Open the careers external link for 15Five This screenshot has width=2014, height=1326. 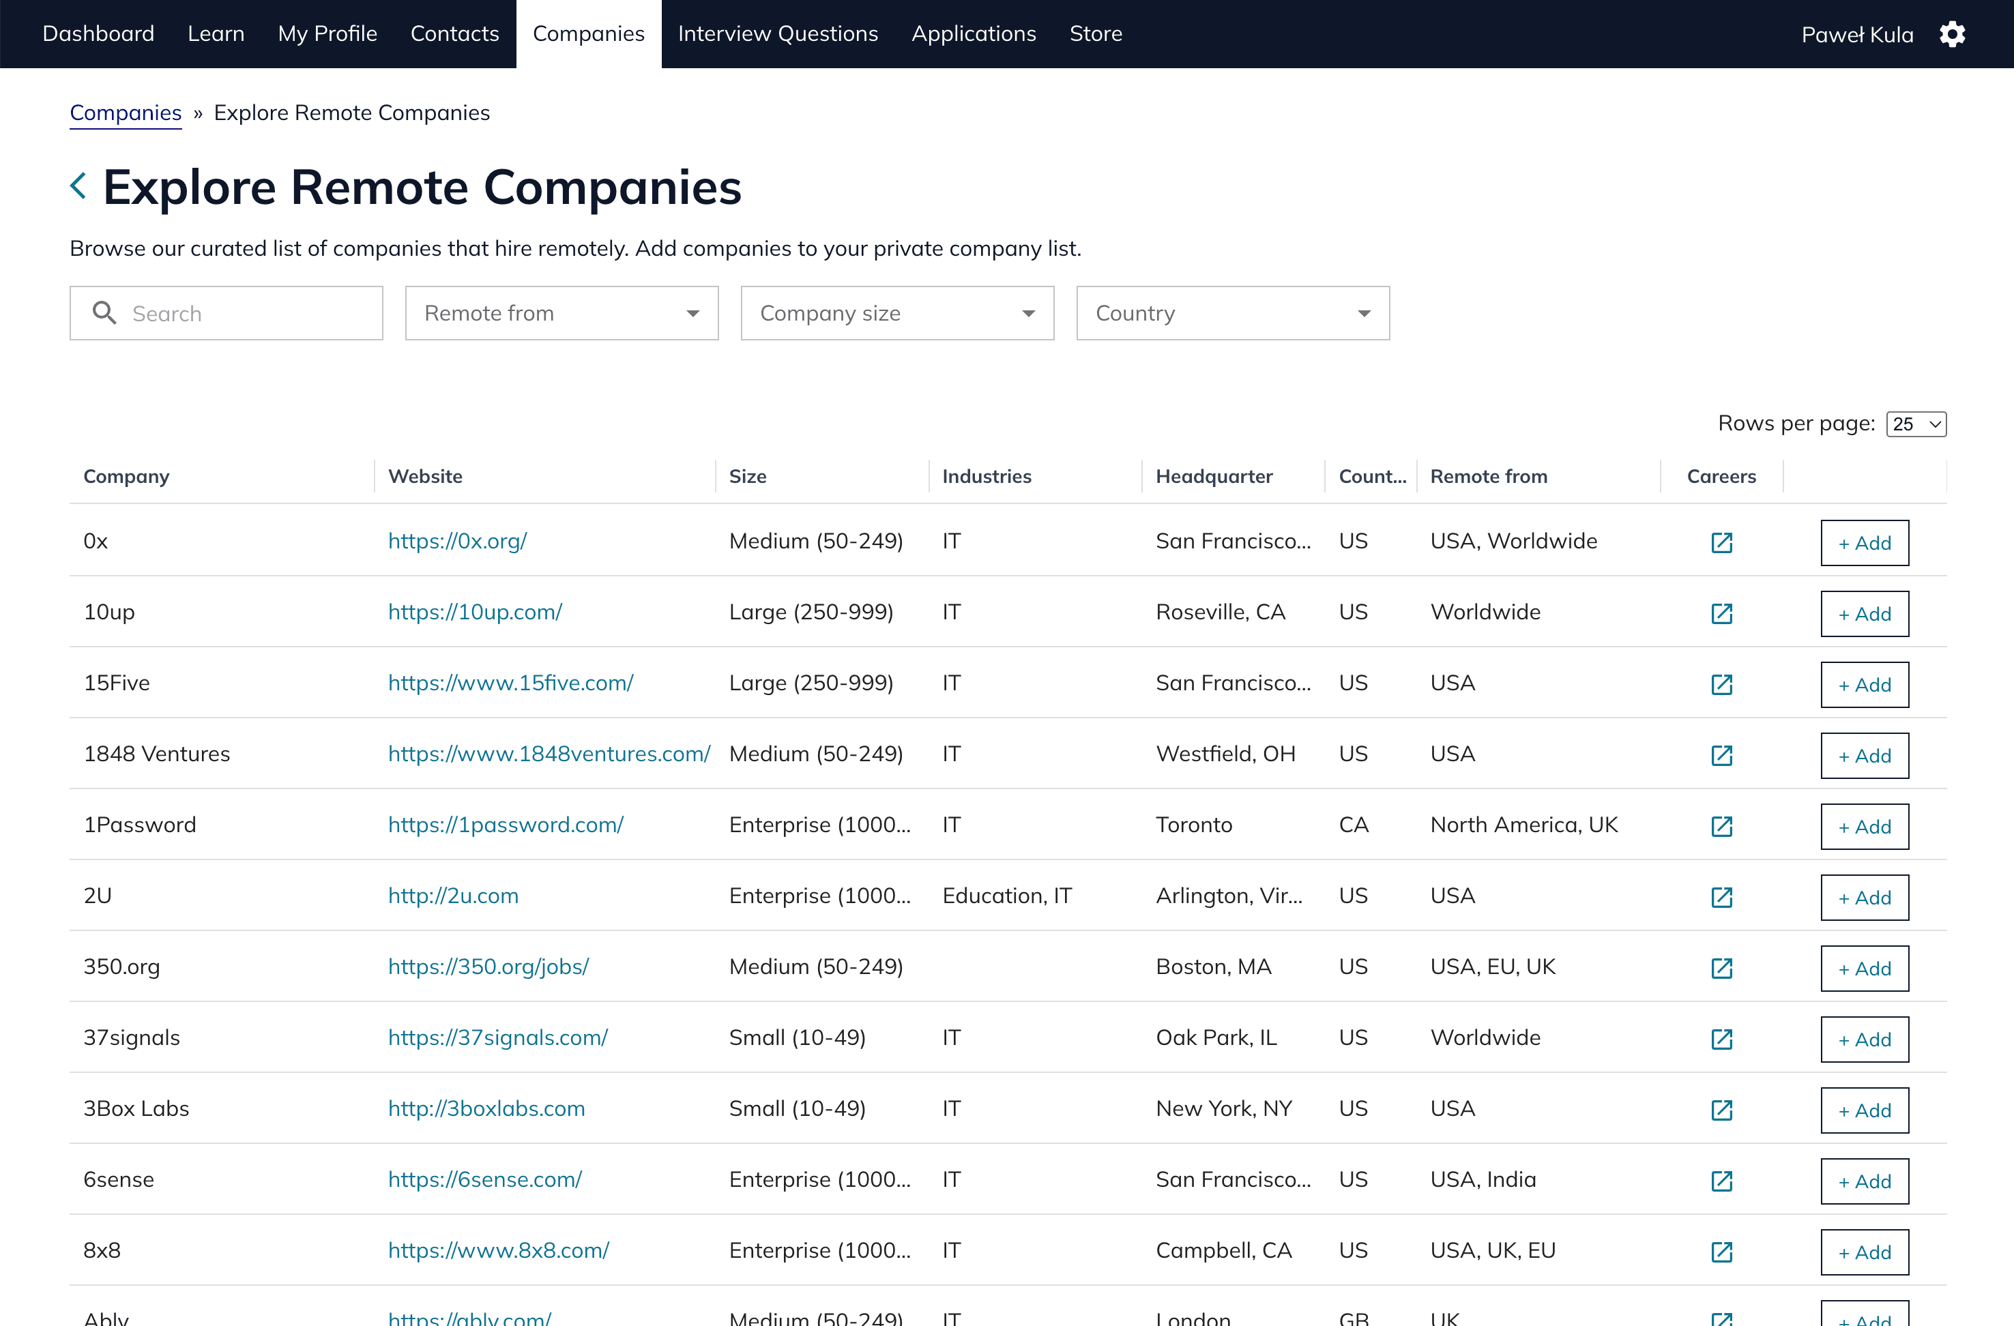coord(1721,685)
